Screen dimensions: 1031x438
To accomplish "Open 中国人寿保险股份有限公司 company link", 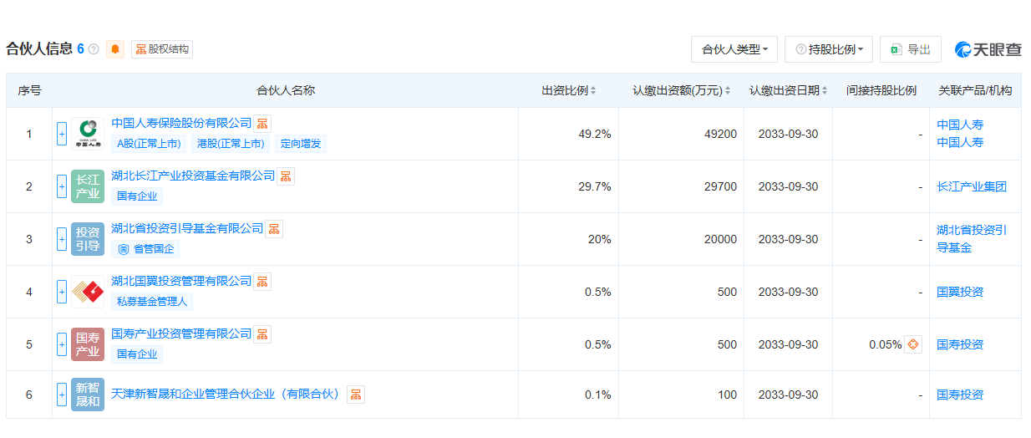I will (x=181, y=123).
